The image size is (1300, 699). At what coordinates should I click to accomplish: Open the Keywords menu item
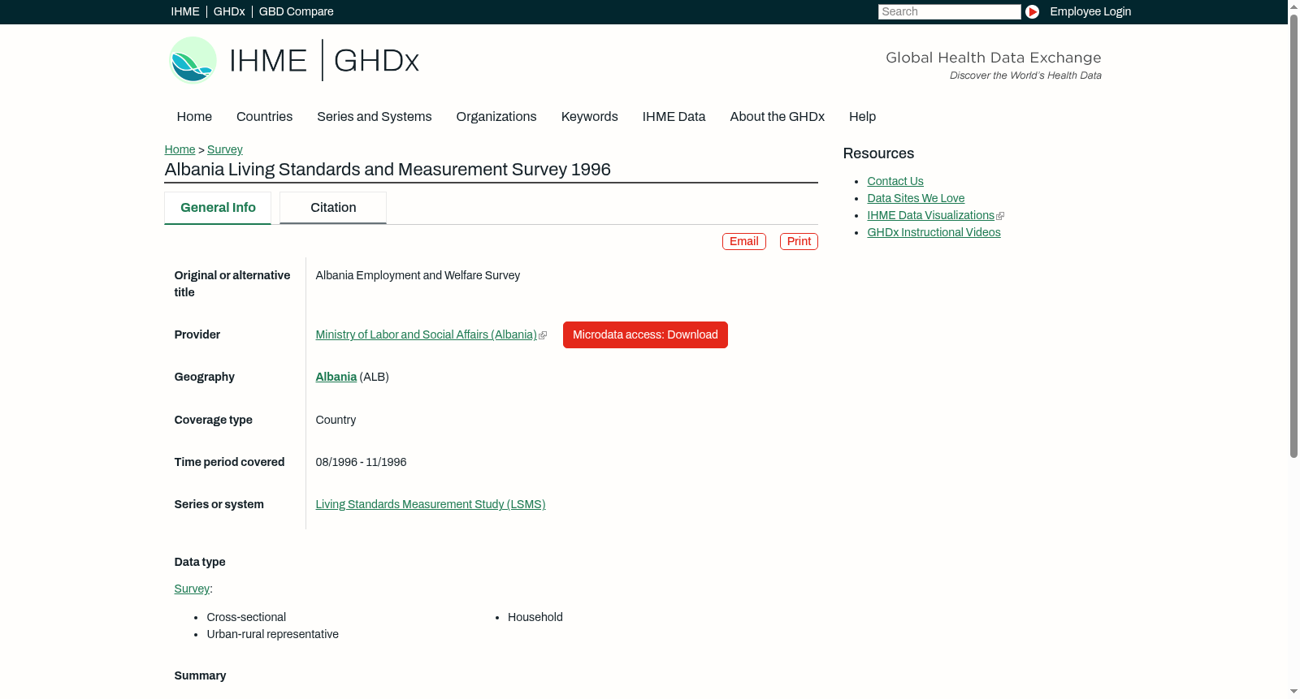pos(590,117)
